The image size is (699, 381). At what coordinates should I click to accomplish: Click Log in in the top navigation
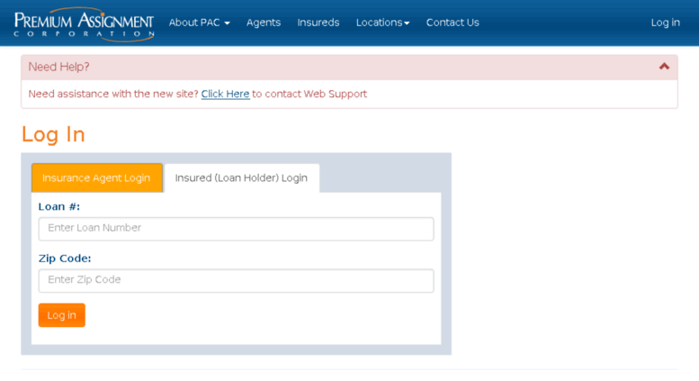point(665,23)
